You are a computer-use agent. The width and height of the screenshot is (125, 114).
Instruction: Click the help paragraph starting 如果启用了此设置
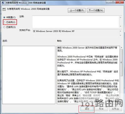click(88, 91)
